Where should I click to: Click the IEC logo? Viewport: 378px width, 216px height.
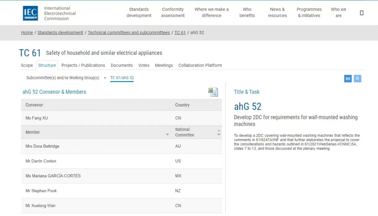coord(31,13)
